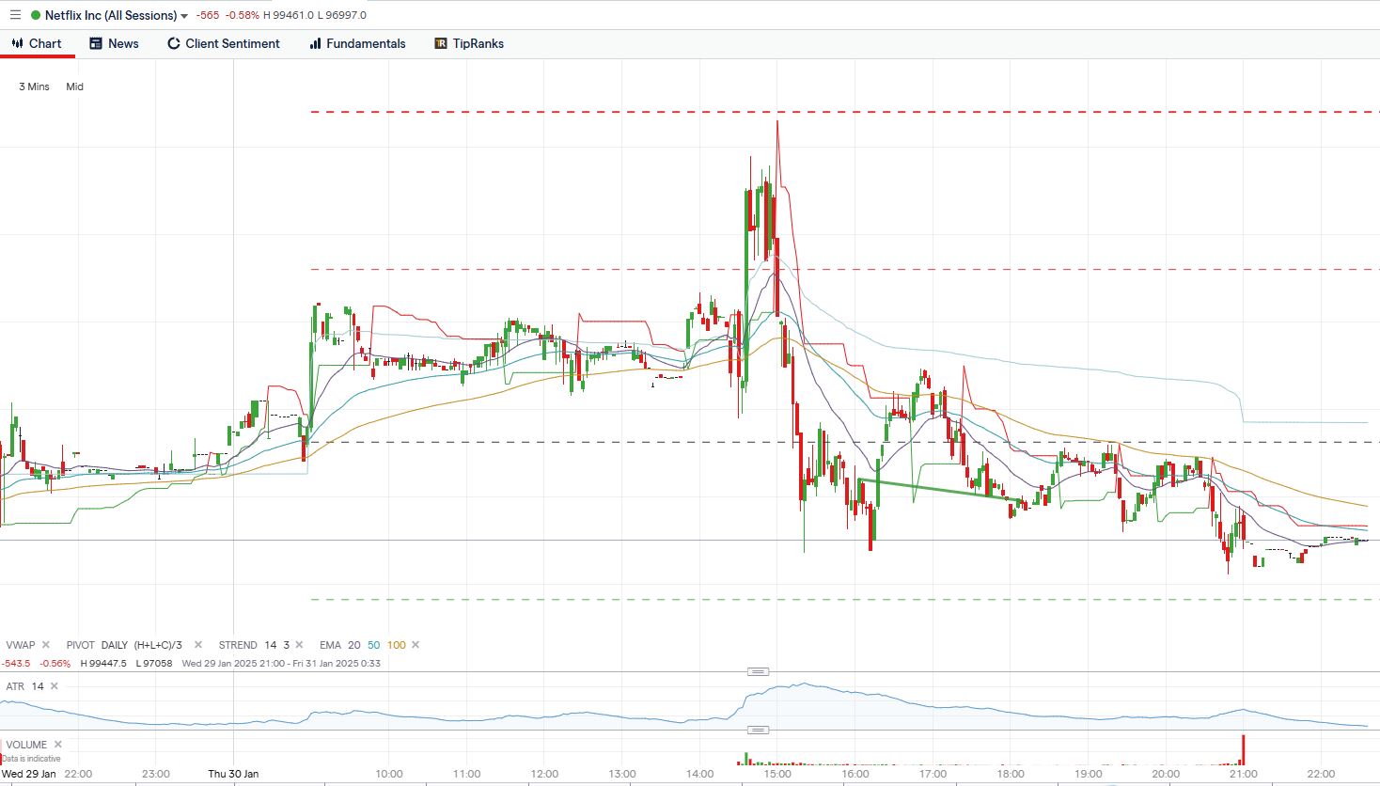Image resolution: width=1380 pixels, height=786 pixels.
Task: Click the TipRanks logo icon
Action: (440, 43)
